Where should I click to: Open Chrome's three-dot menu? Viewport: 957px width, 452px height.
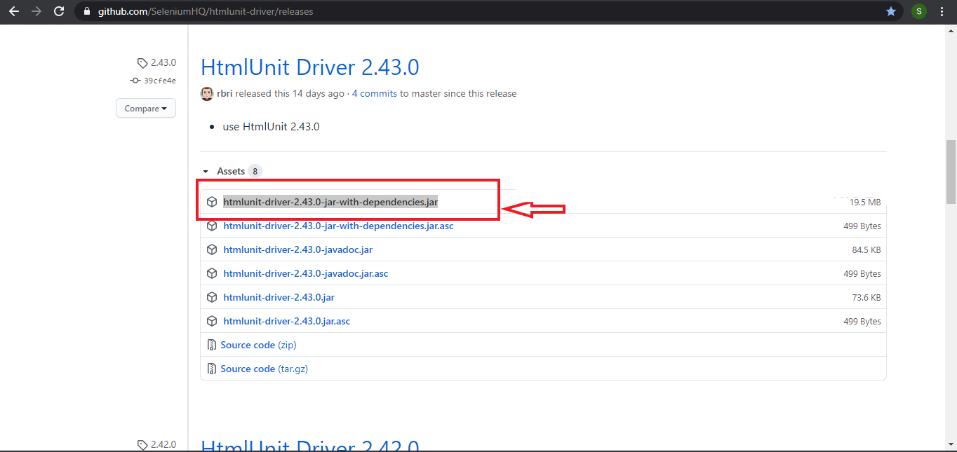pyautogui.click(x=942, y=11)
